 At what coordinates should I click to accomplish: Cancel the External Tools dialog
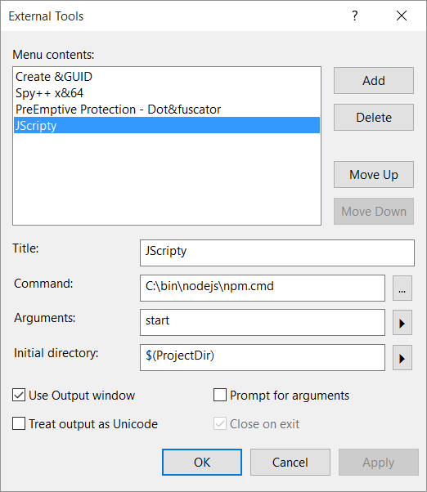coord(290,463)
